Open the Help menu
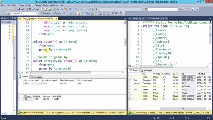The height and width of the screenshot is (120, 213). pos(62,5)
